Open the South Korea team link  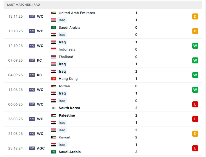tap(69, 108)
